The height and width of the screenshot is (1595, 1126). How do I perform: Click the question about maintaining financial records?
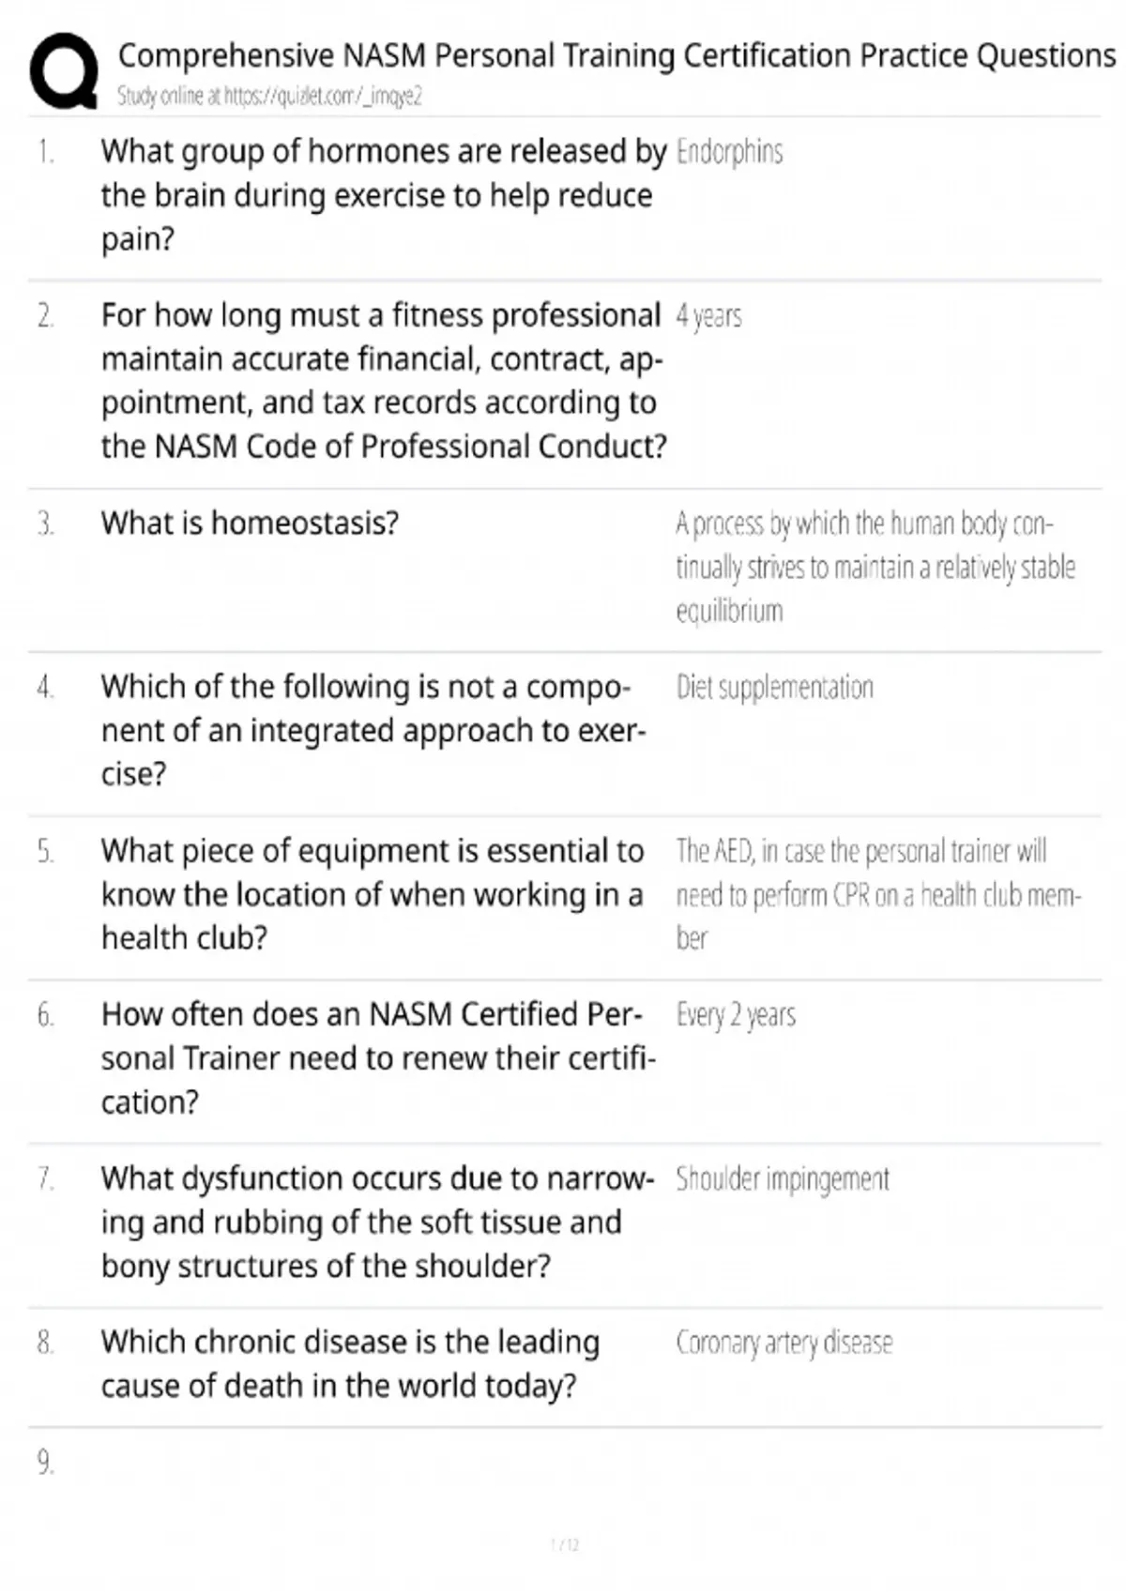(x=383, y=380)
